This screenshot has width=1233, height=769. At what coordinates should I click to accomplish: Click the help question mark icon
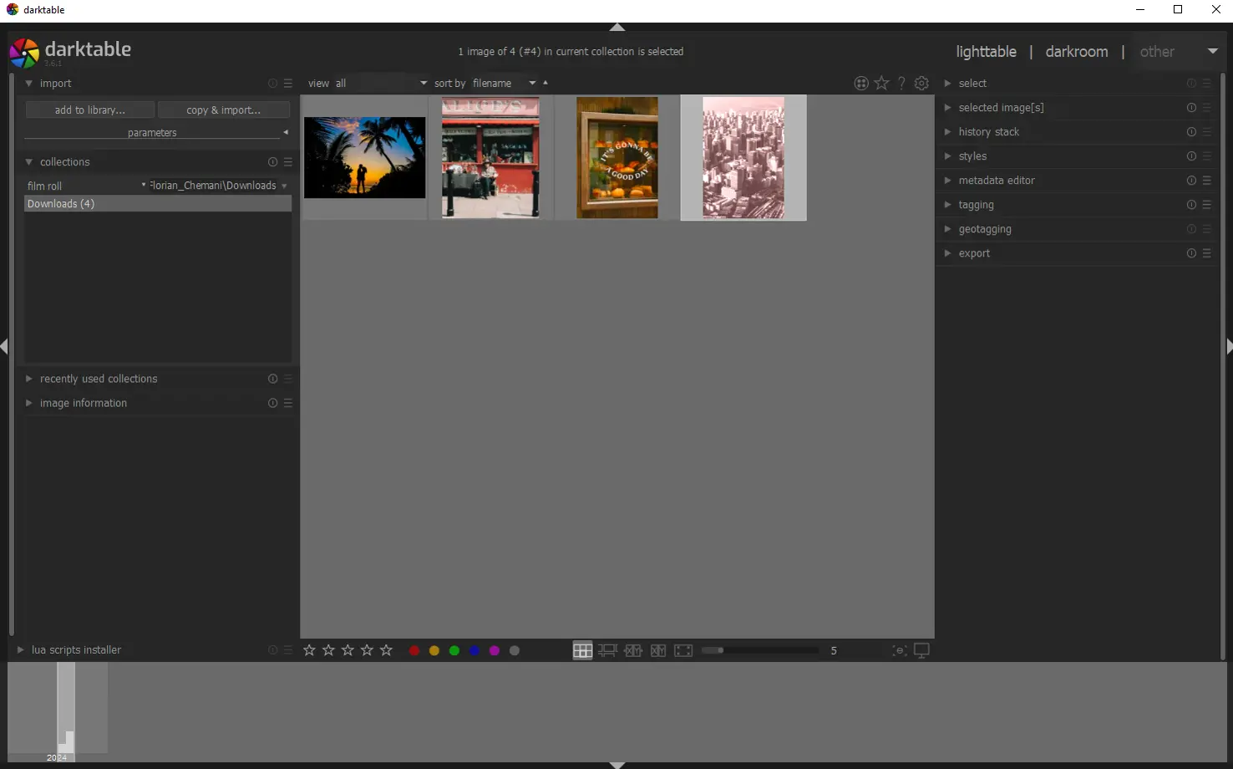pos(901,83)
